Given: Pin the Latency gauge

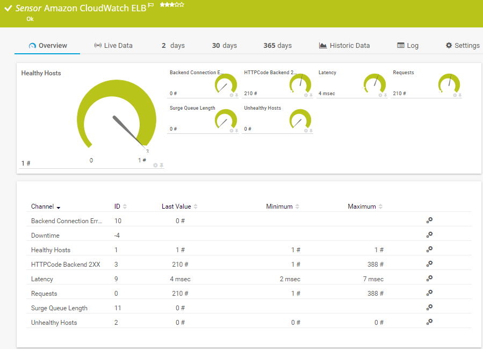Looking at the screenshot, I should click(386, 95).
